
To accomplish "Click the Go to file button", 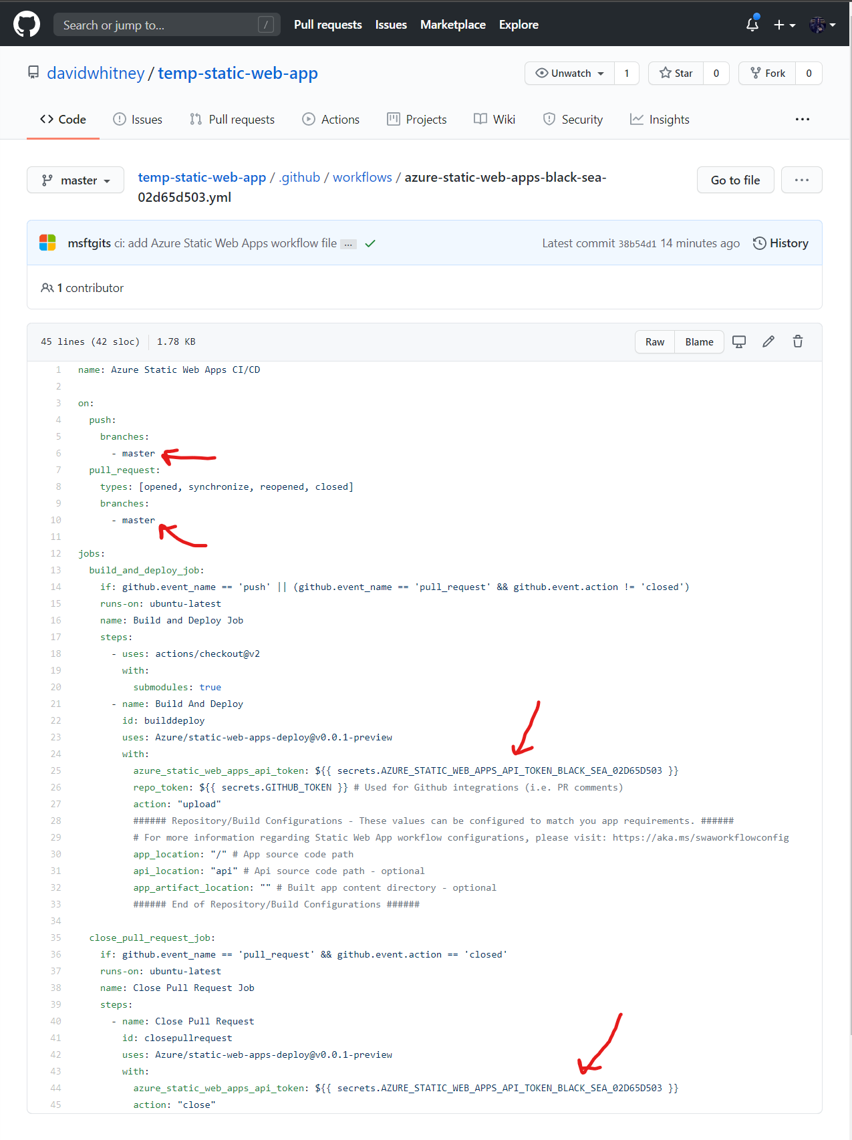I will pyautogui.click(x=735, y=180).
